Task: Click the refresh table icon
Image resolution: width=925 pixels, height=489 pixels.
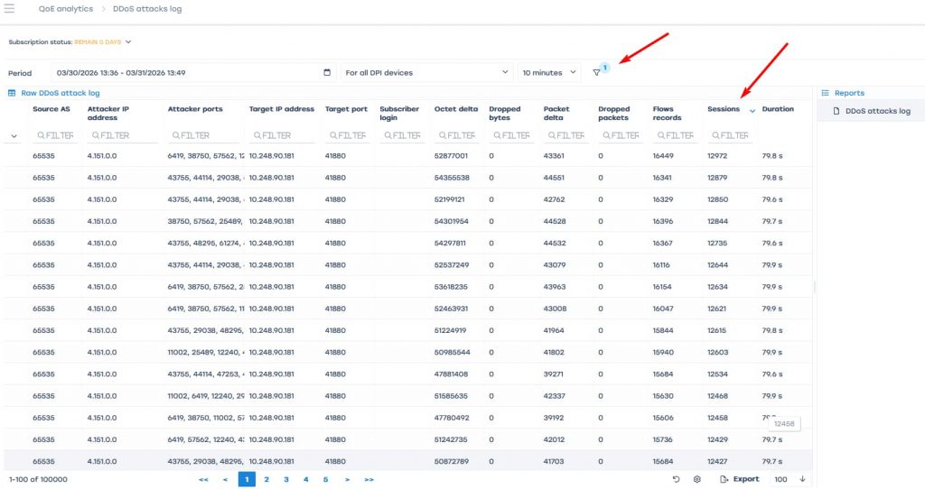Action: point(676,479)
